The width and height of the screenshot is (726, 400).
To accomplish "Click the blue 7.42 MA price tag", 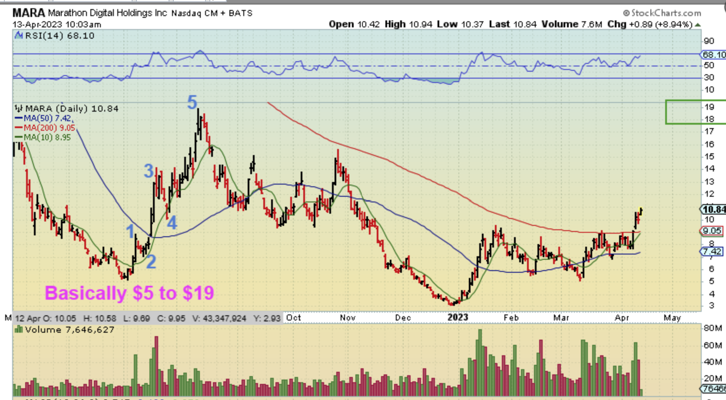I will pyautogui.click(x=712, y=251).
